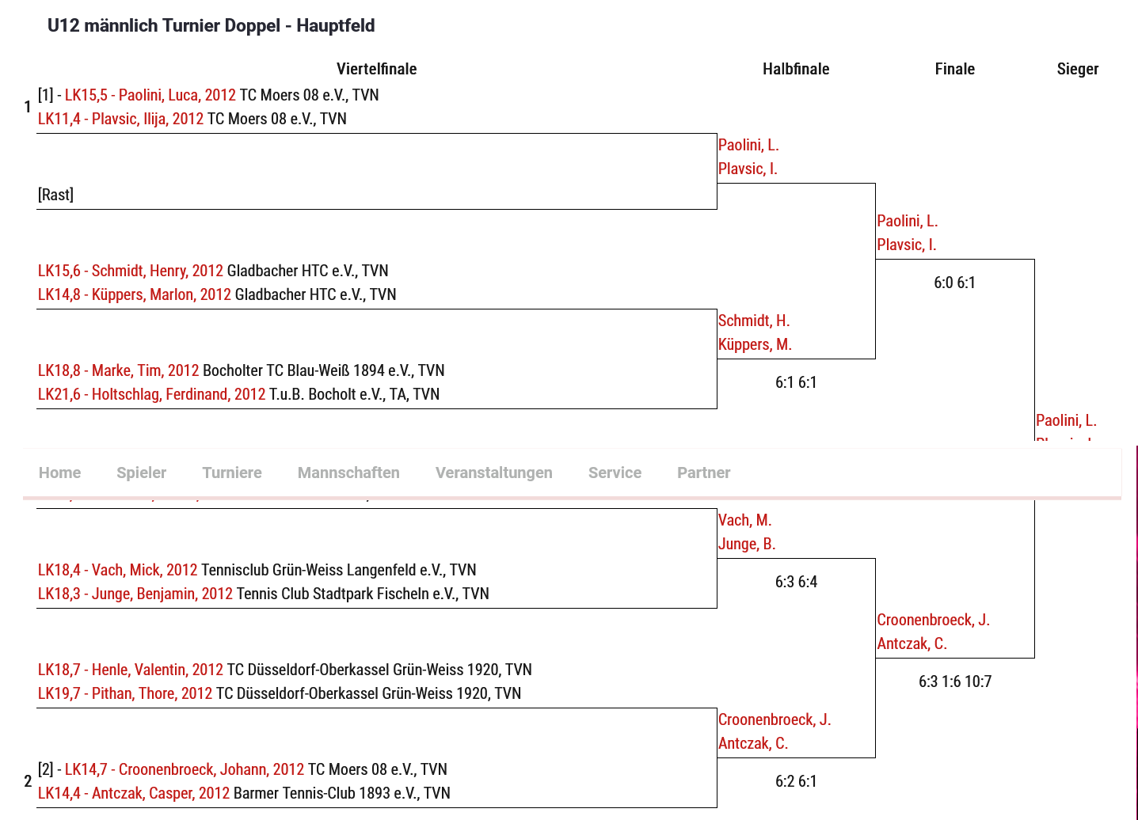Screen dimensions: 1138x820
Task: Open the Service menu
Action: click(x=615, y=473)
